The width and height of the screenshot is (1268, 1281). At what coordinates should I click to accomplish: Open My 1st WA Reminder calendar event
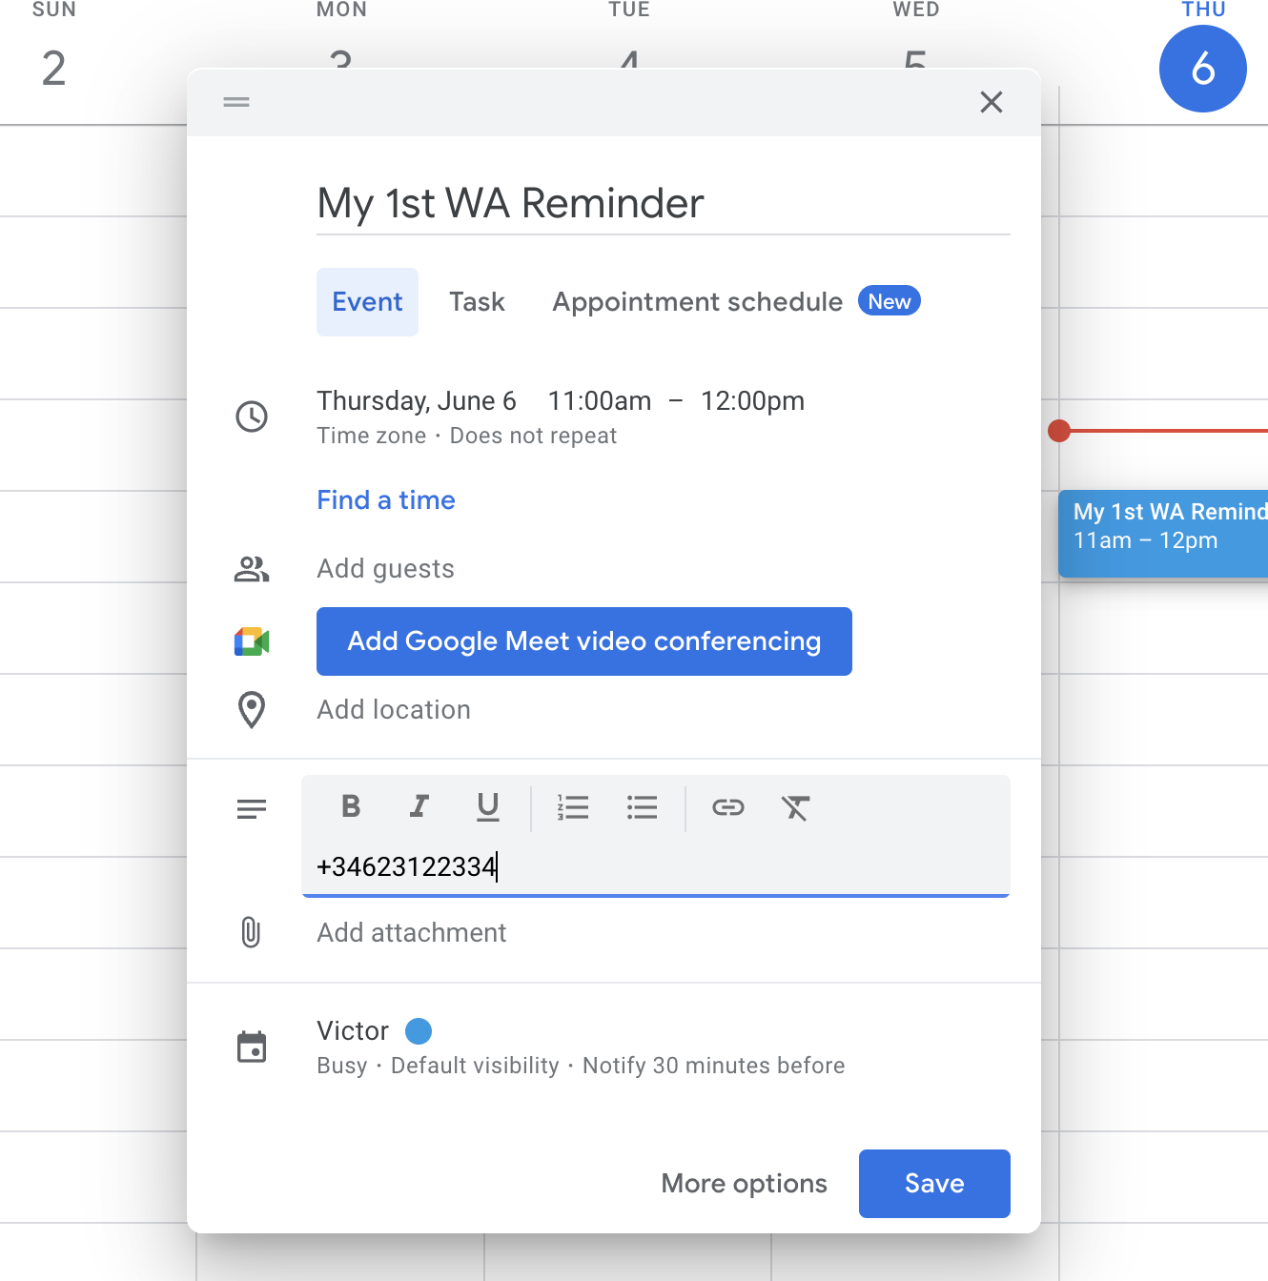pos(1163,534)
